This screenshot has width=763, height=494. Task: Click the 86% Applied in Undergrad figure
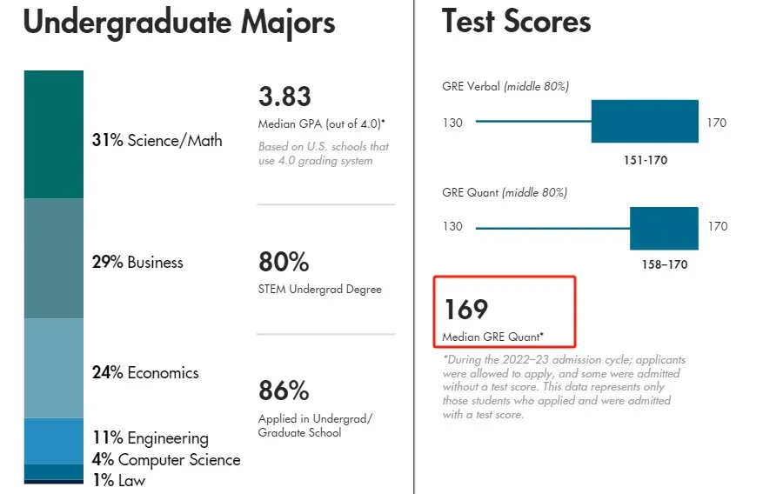coord(284,390)
